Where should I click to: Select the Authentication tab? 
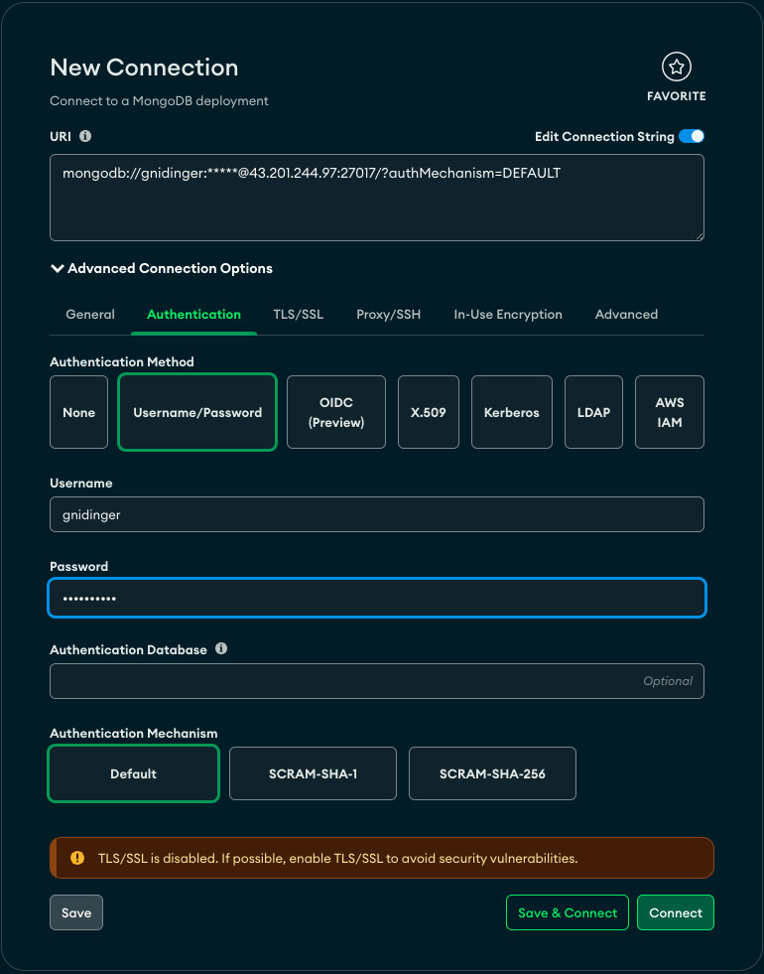coord(193,315)
